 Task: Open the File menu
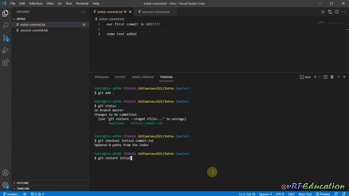point(13,3)
